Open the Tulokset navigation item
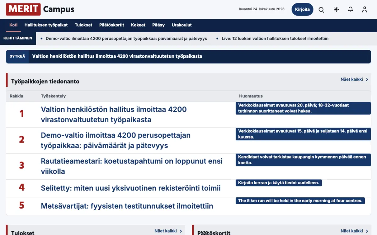Image resolution: width=377 pixels, height=235 pixels. 84,25
